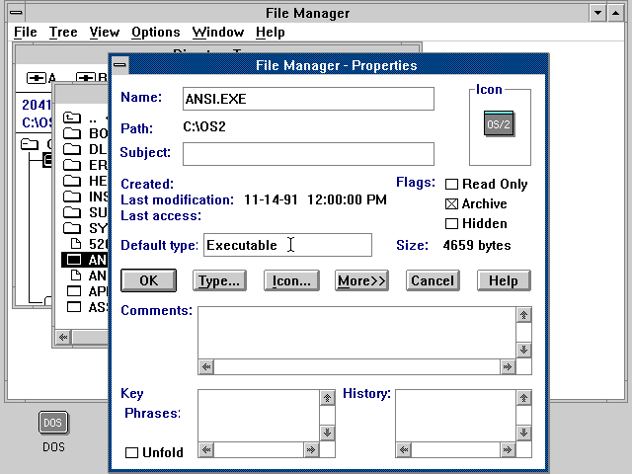Enable the Unfold checkbox
632x474 pixels.
[x=131, y=452]
